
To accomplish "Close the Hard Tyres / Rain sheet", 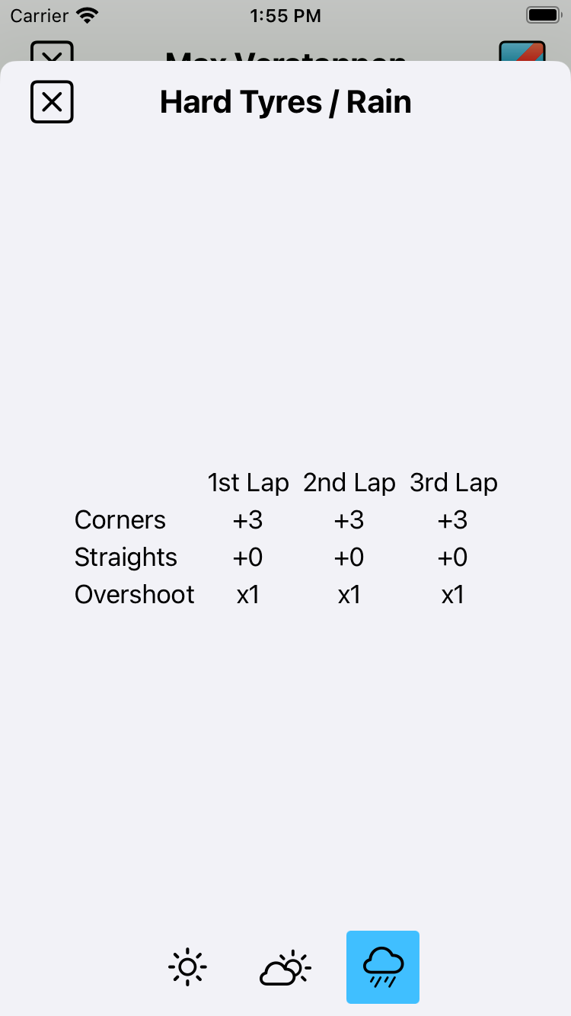I will (52, 102).
